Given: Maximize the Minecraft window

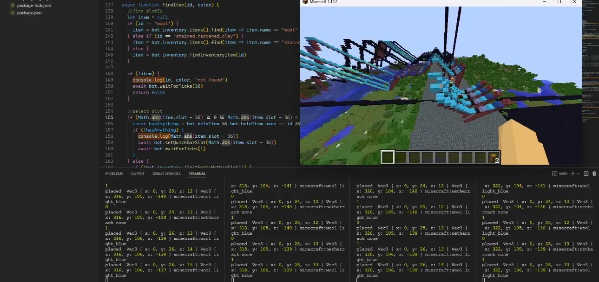Looking at the screenshot, I should point(559,2).
